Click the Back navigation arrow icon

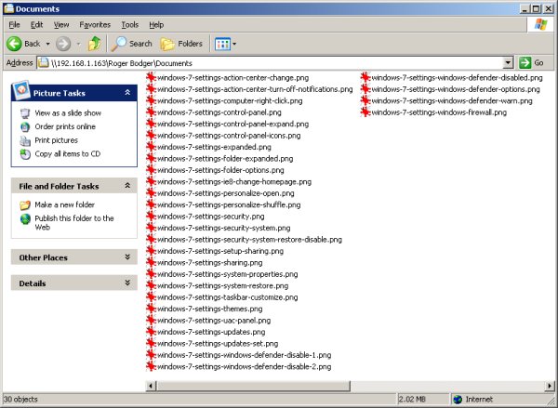coord(15,44)
